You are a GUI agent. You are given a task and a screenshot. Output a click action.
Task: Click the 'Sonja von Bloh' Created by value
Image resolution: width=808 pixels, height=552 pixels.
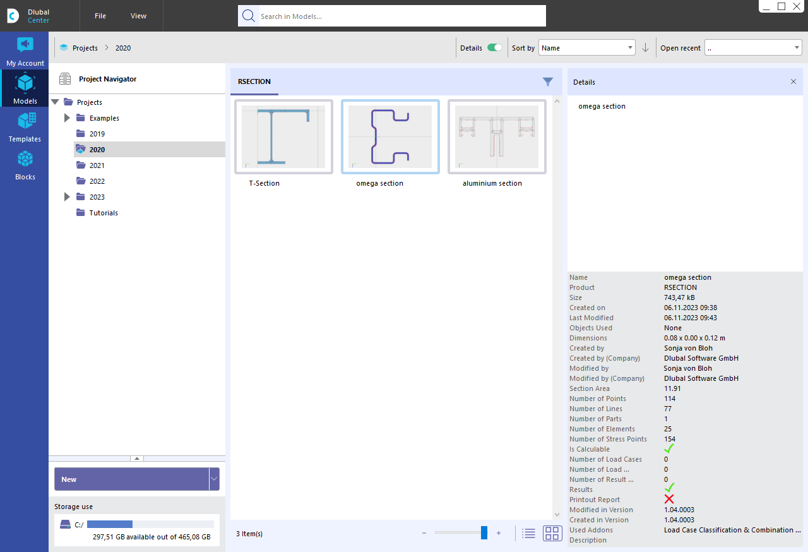[x=688, y=348]
